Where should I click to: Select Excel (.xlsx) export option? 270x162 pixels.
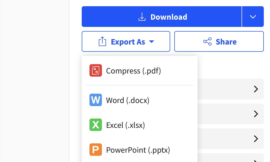tap(125, 125)
